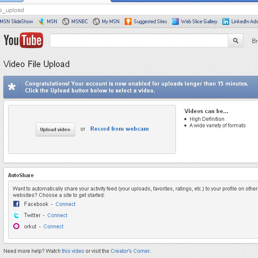This screenshot has height=258, width=258.
Task: Click the Suggested Sites lightbulb icon
Action: tap(128, 21)
